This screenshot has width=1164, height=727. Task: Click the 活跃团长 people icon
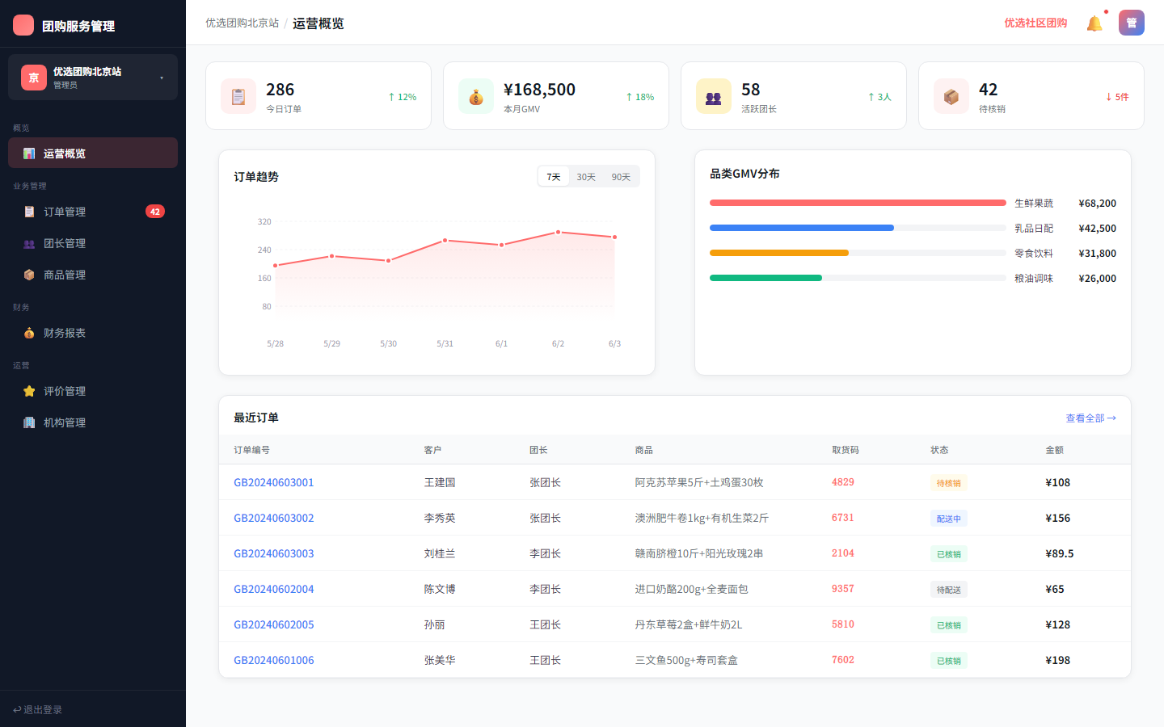pyautogui.click(x=714, y=97)
